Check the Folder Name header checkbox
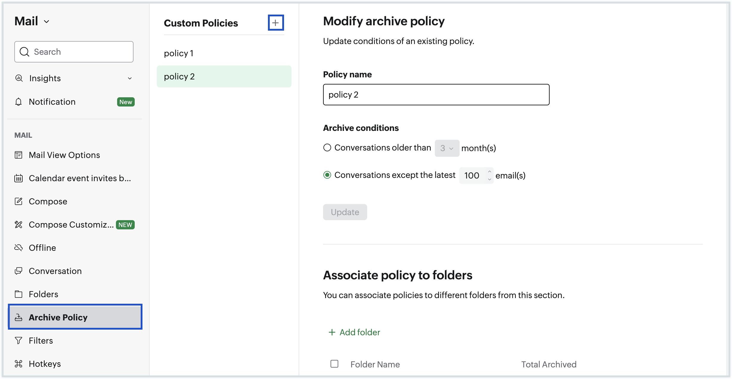This screenshot has height=379, width=732. pyautogui.click(x=334, y=364)
